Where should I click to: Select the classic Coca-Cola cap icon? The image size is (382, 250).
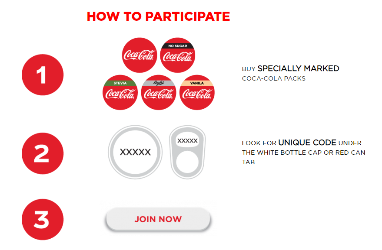(139, 55)
